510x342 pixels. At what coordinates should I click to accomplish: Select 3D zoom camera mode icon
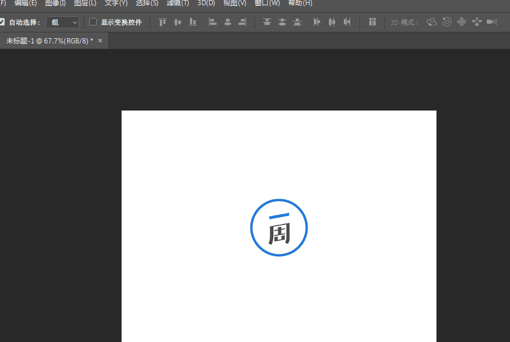pyautogui.click(x=492, y=22)
